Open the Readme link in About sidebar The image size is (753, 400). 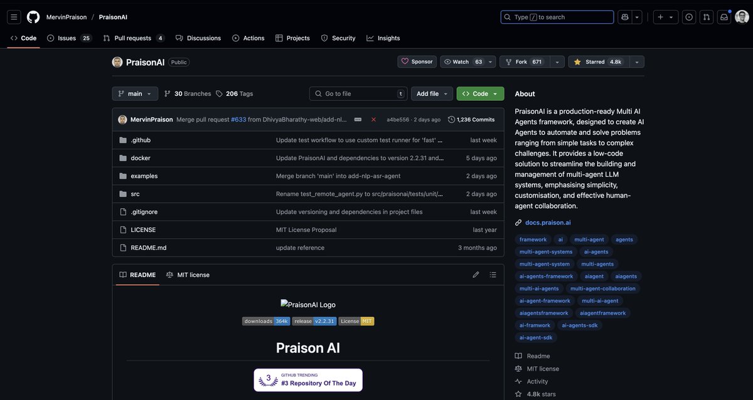coord(532,356)
